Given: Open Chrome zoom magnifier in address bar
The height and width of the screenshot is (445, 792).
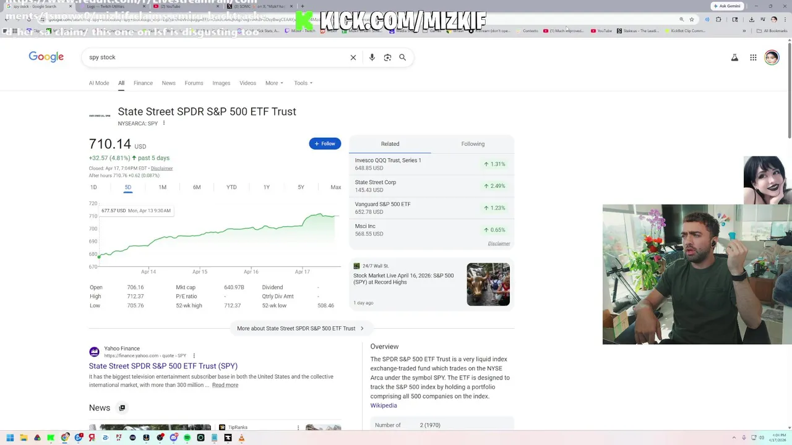Looking at the screenshot, I should 681,20.
